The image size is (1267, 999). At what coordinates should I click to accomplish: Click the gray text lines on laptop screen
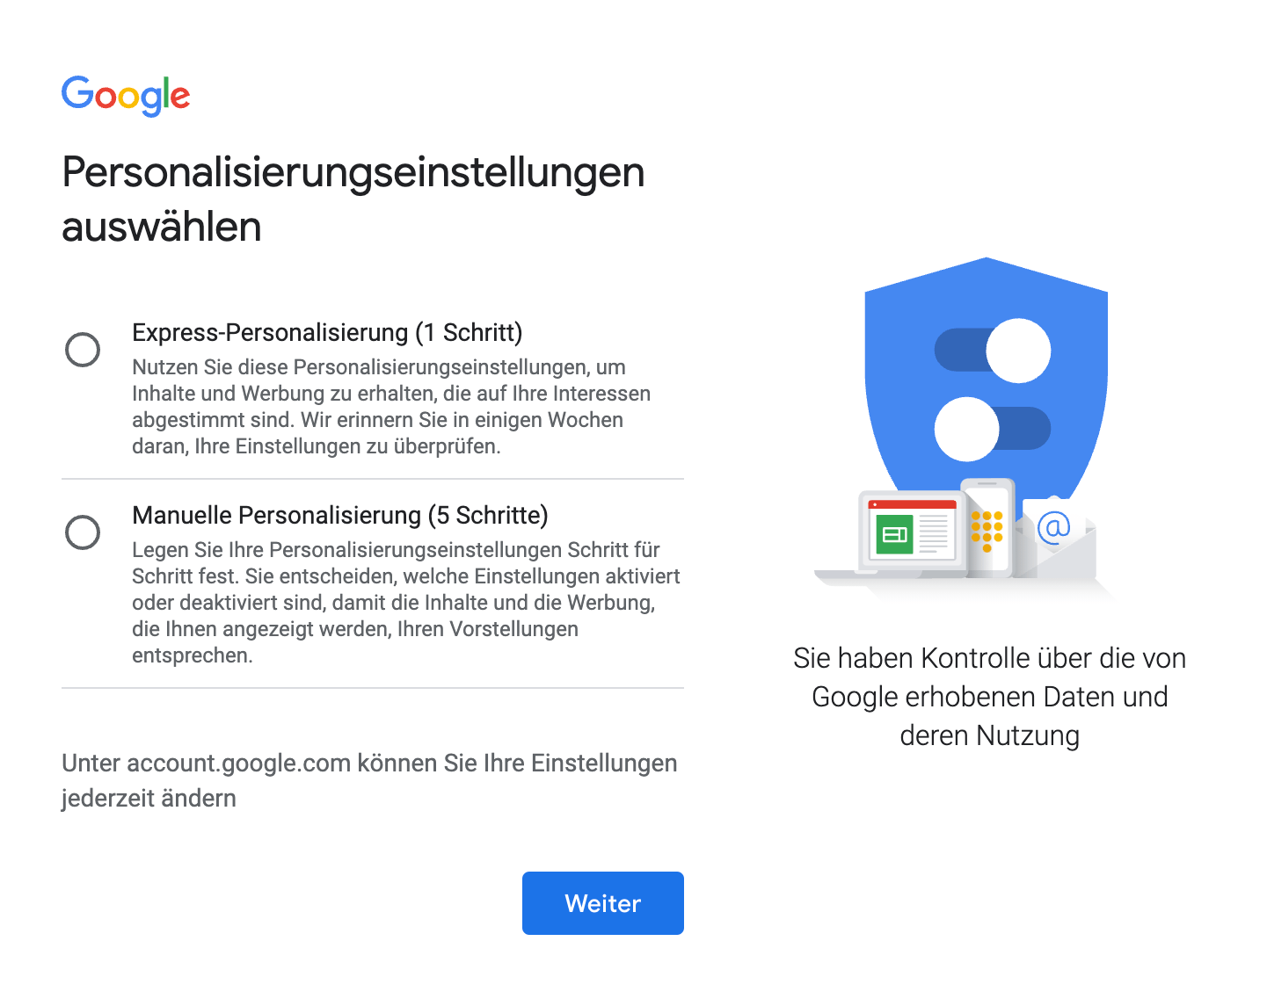934,532
